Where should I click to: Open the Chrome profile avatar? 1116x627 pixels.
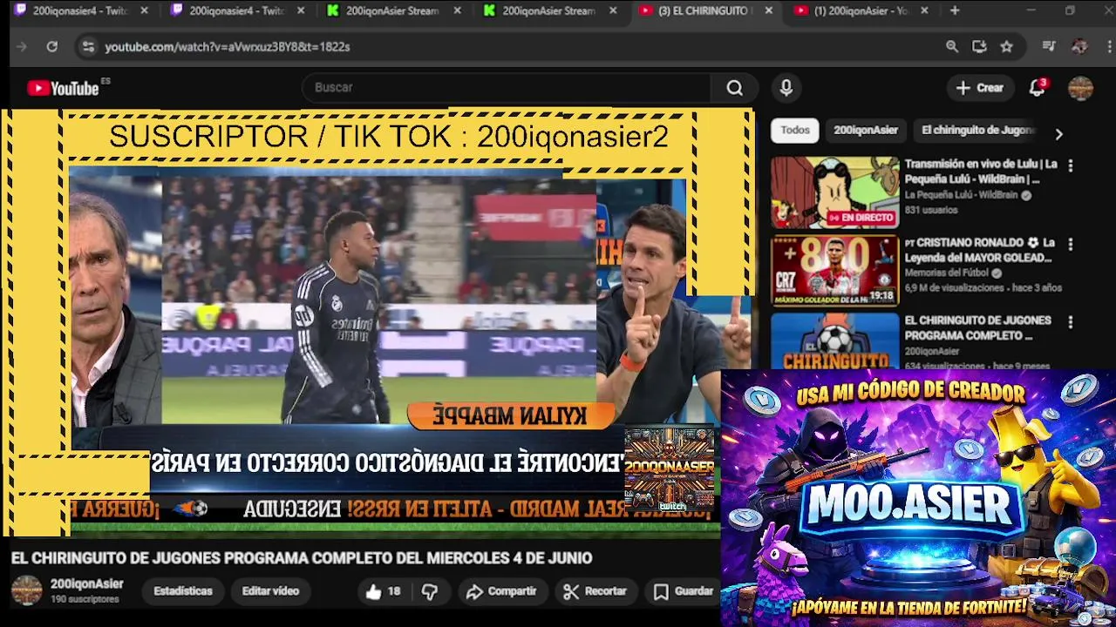1079,47
